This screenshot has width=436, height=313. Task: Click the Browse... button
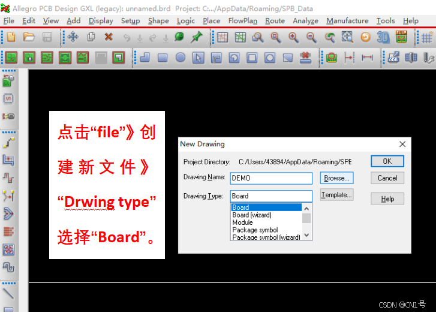click(336, 178)
